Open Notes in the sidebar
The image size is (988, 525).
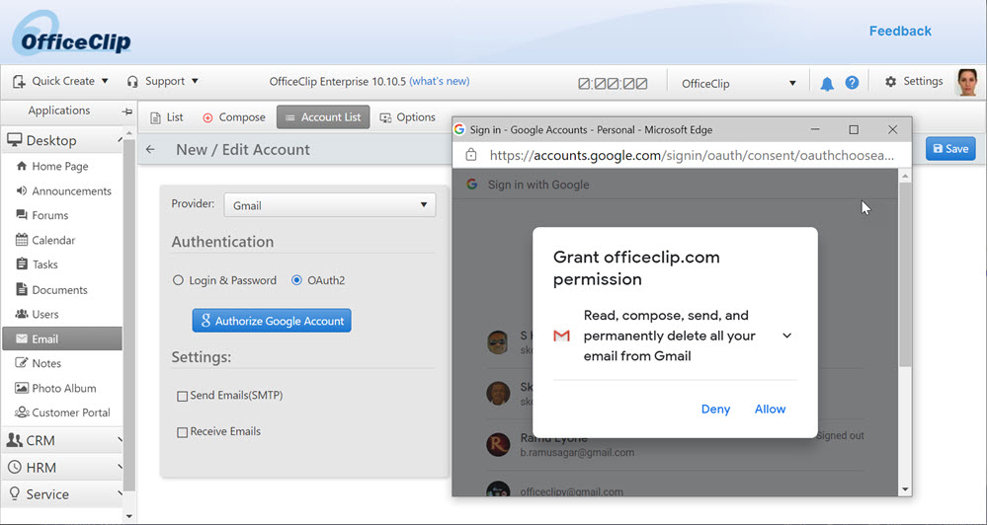(39, 363)
